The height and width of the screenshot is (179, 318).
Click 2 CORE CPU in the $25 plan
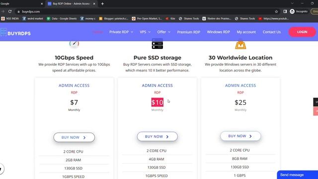239,150
